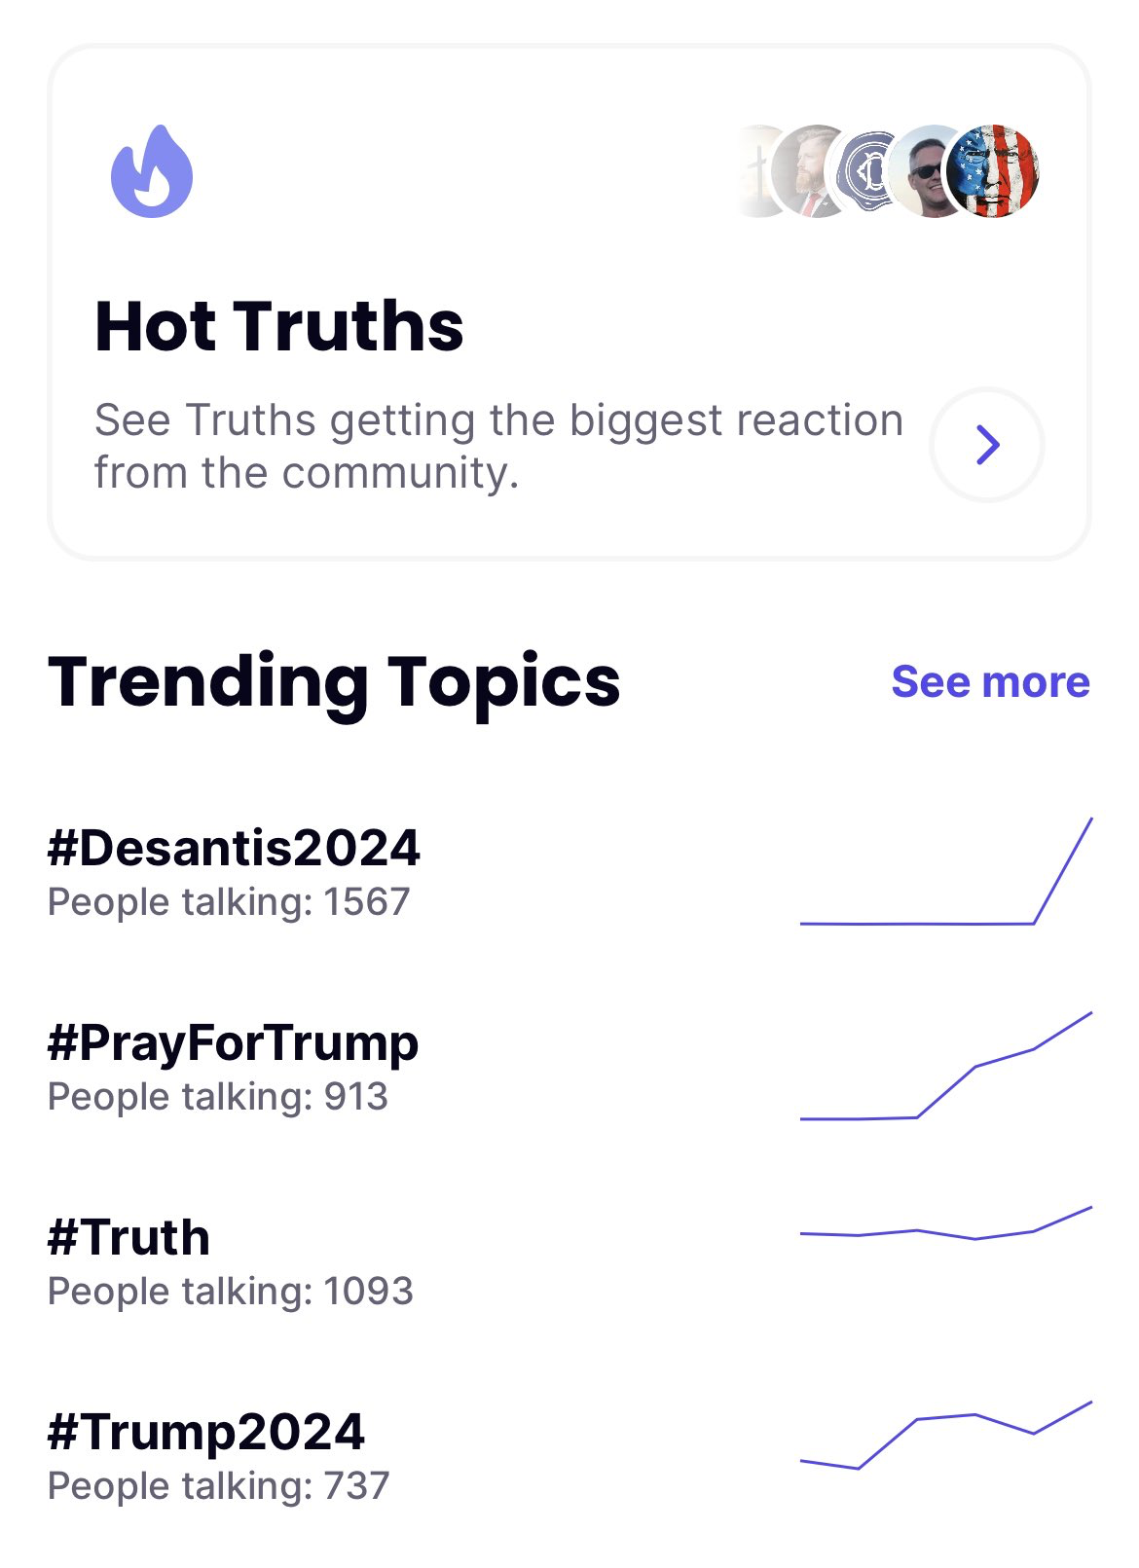Open the #PrayForTrump hashtag
Image resolution: width=1139 pixels, height=1568 pixels.
point(233,1043)
